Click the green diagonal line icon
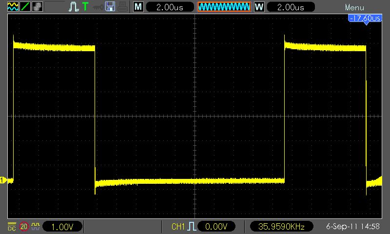Viewport: 390px width, 234px height. tap(25, 7)
